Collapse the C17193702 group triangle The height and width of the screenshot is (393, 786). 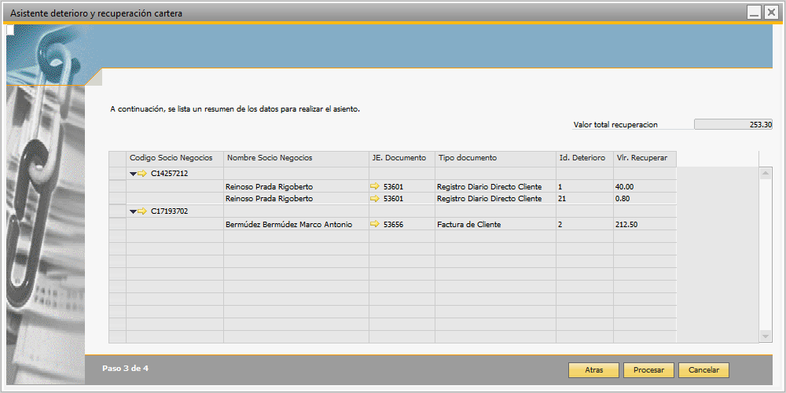(133, 211)
